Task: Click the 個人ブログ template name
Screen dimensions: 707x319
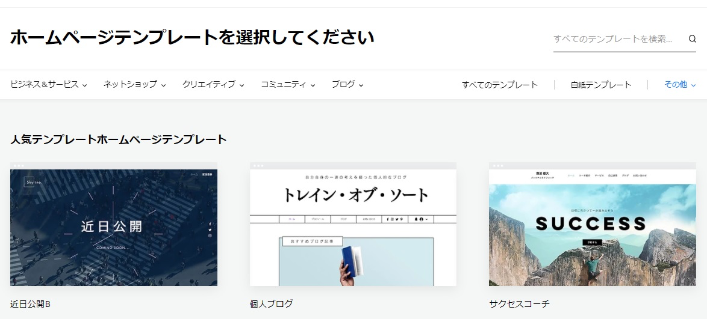Action: point(272,304)
